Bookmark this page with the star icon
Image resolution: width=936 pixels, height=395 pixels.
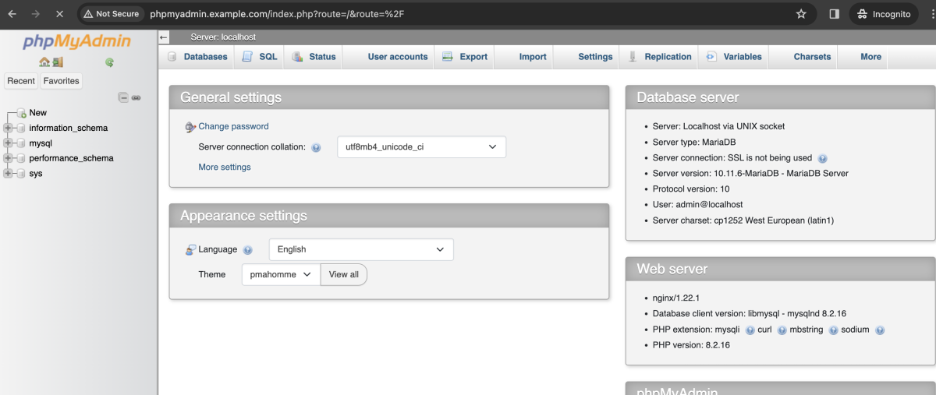(x=800, y=14)
